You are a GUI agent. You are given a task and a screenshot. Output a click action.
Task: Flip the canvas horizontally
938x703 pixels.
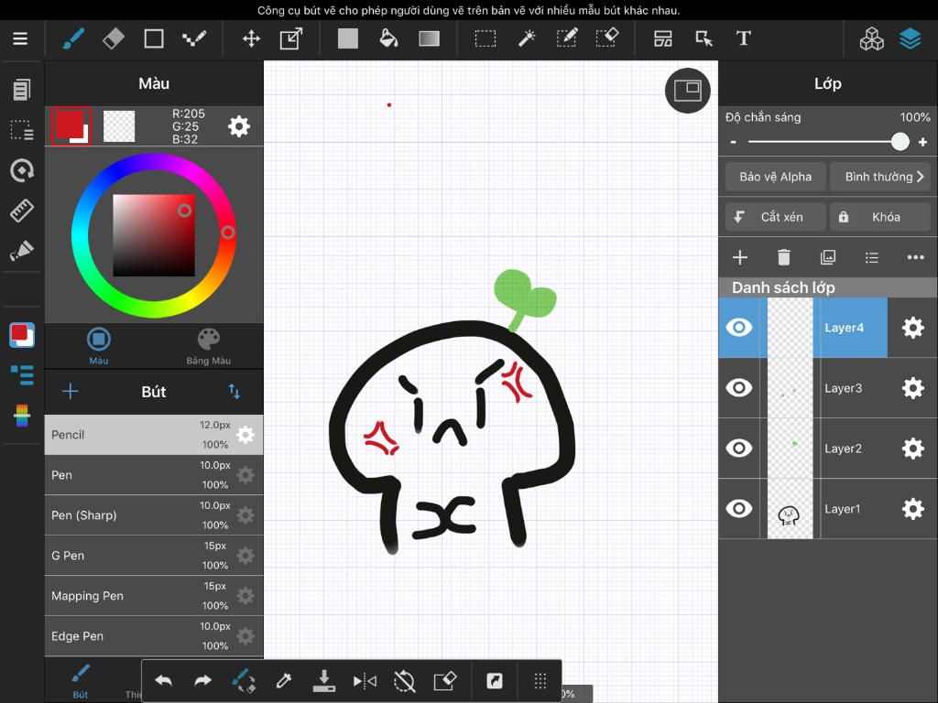coord(365,681)
